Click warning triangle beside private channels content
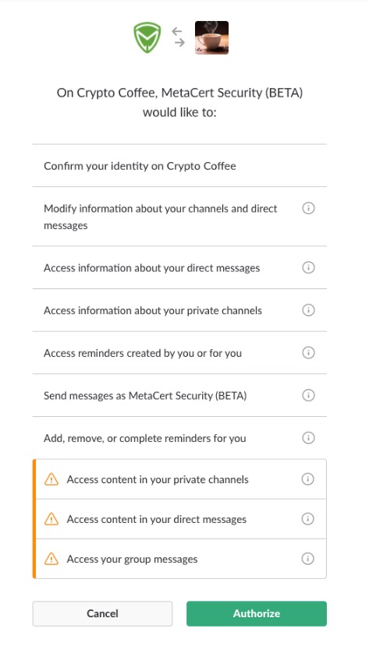 pyautogui.click(x=51, y=479)
